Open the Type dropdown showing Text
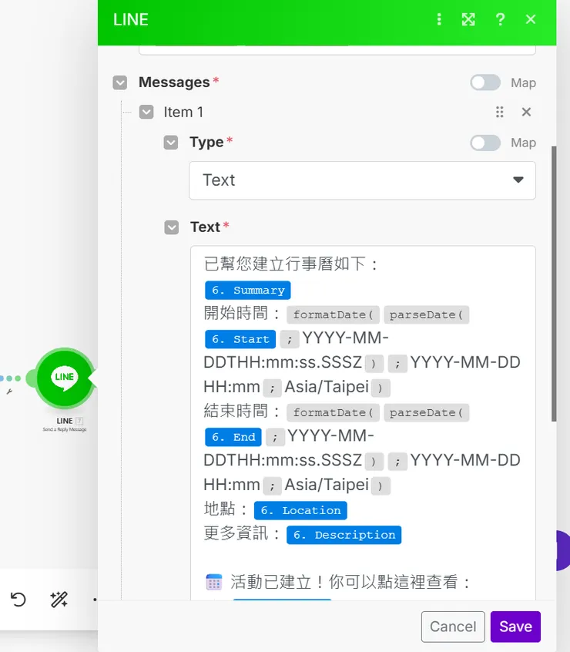 pos(362,180)
